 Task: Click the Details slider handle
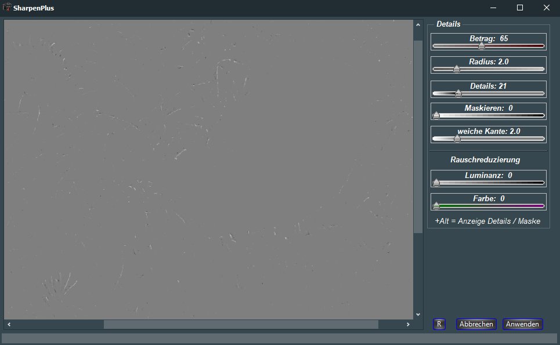coord(458,93)
